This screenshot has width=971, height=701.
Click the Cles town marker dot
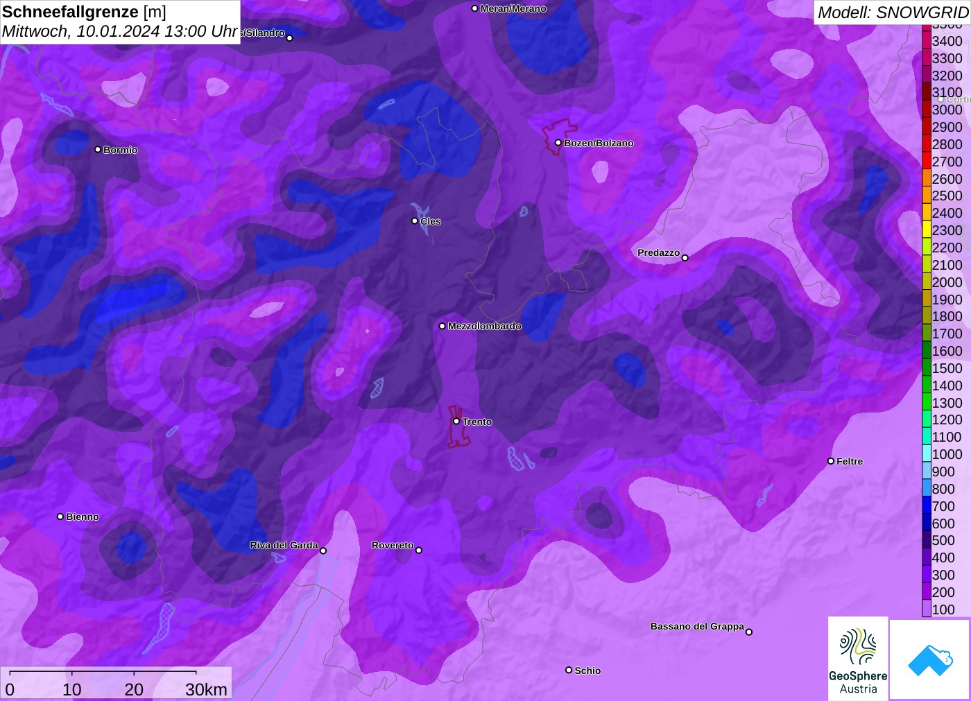point(415,221)
